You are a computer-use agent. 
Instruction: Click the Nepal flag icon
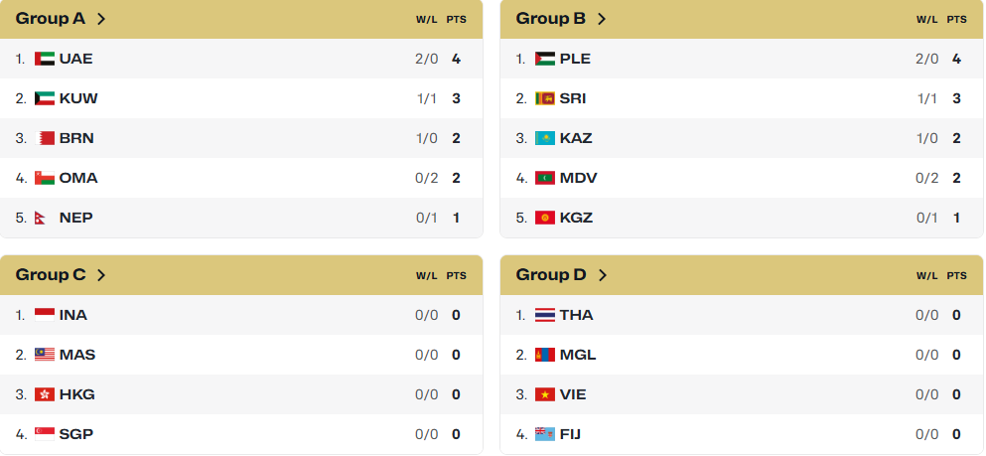coord(41,218)
